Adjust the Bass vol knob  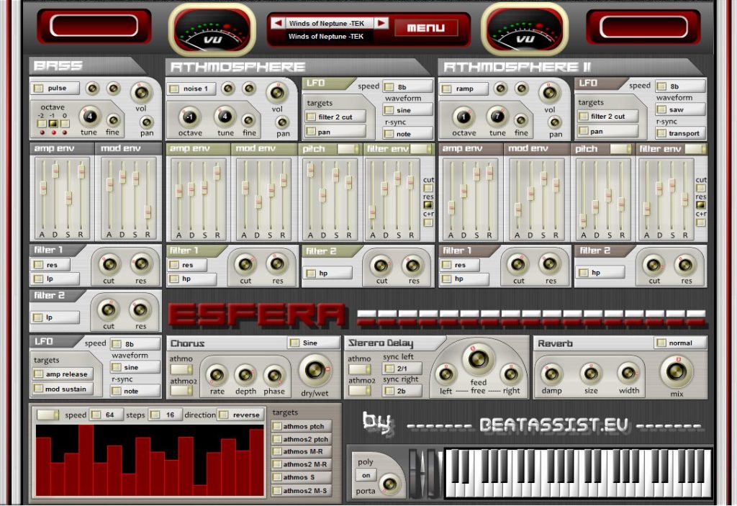[x=142, y=93]
